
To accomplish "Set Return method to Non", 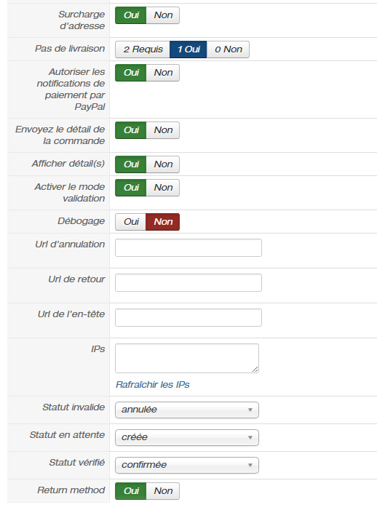I will 163,491.
